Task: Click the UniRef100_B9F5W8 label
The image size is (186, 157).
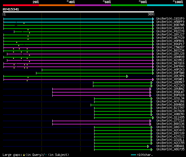Action: (170, 73)
